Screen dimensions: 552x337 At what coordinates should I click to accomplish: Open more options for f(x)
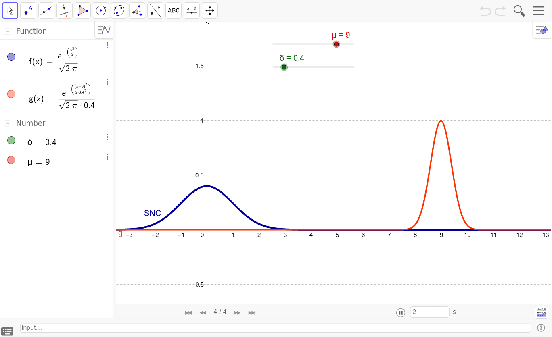click(x=107, y=45)
